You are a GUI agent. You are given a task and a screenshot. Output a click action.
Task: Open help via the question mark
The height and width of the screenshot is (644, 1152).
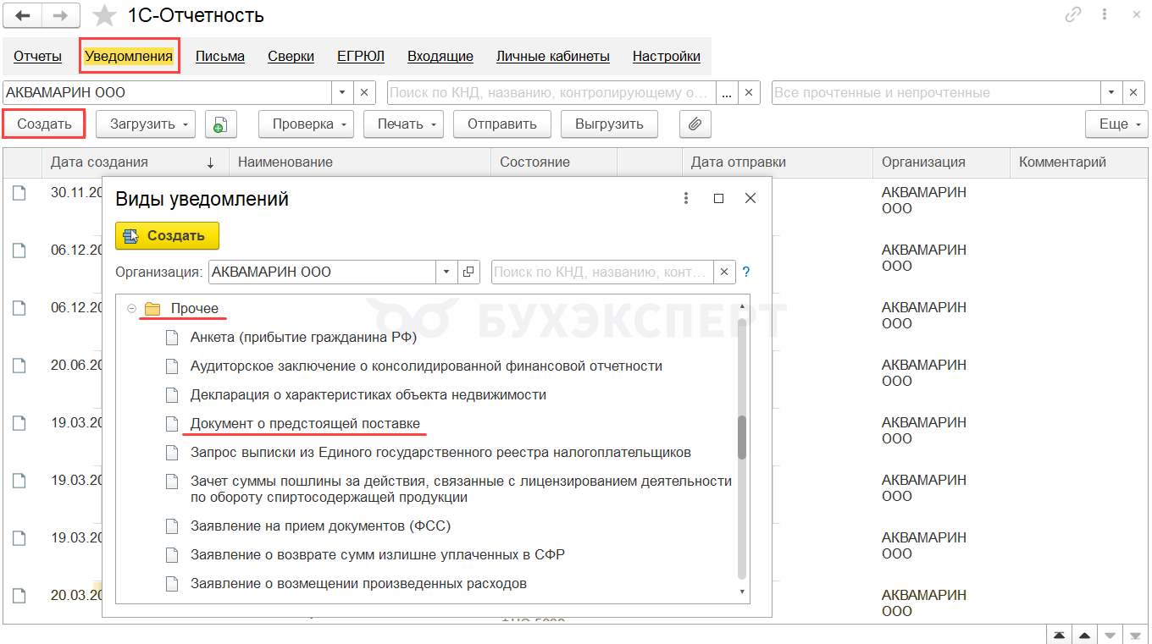pos(746,272)
